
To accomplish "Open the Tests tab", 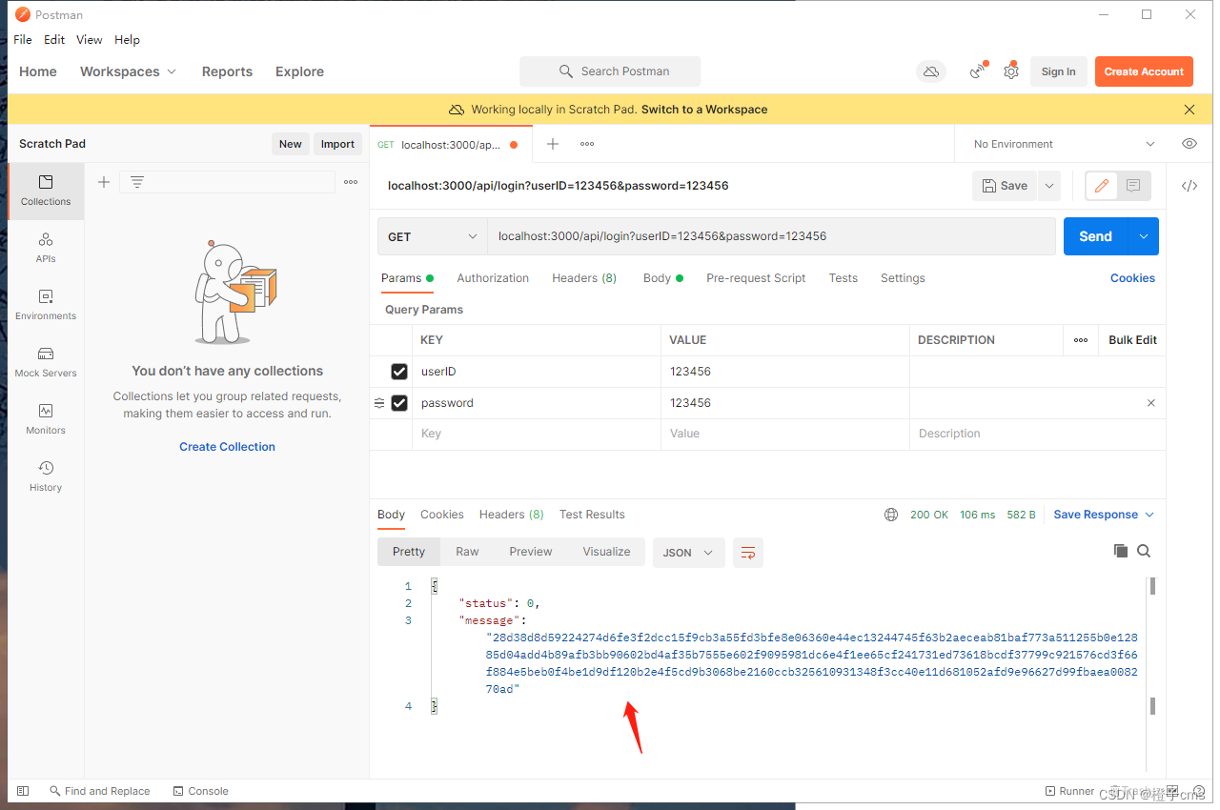I will (843, 278).
